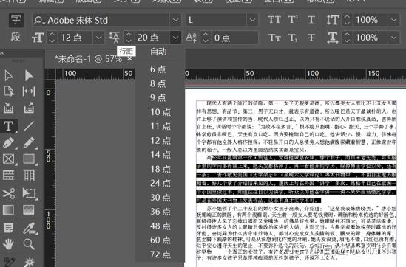Switch to character formatting controls (字)
Screen dimensions: 406x267
[16, 20]
